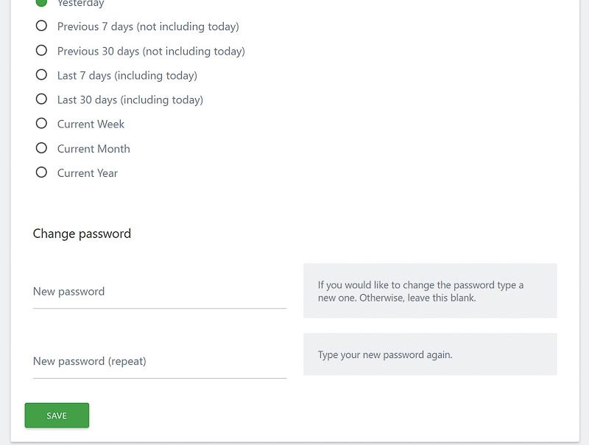Screen dimensions: 589x445
Task: Click the "Type your new password again" hint
Action: click(385, 354)
